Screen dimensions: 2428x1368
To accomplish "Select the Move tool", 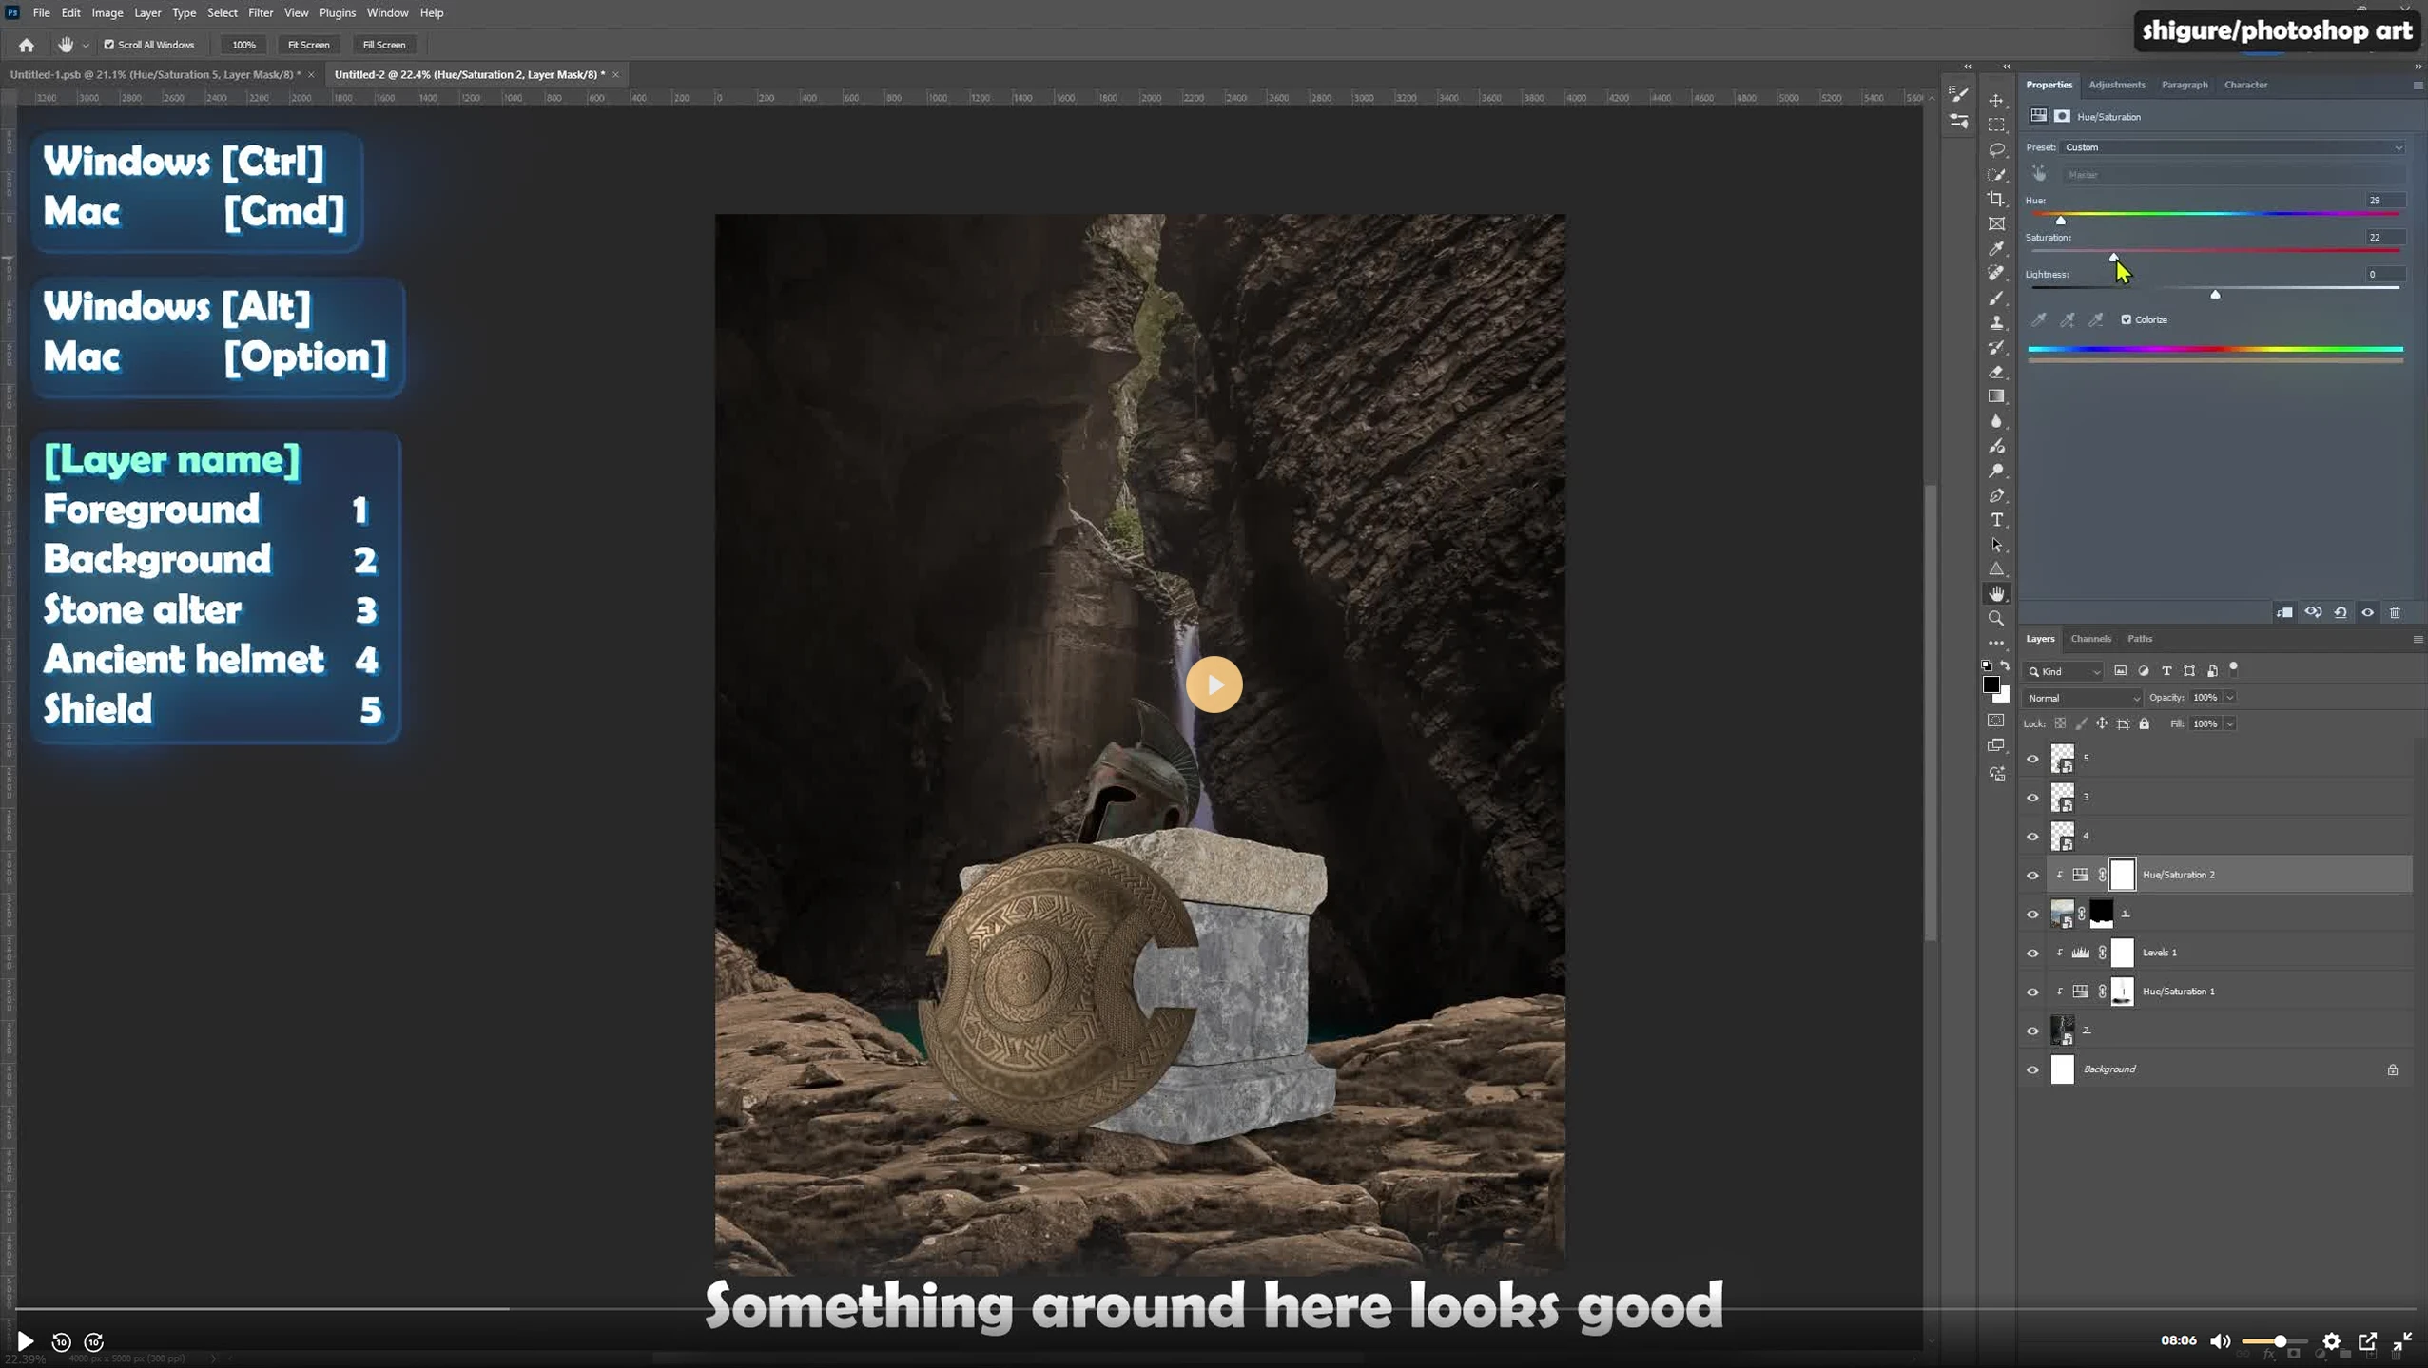I will (1996, 101).
